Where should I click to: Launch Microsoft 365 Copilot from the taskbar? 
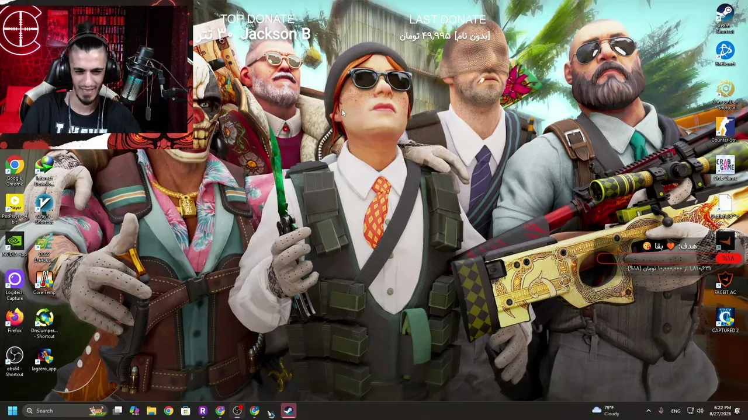[134, 411]
